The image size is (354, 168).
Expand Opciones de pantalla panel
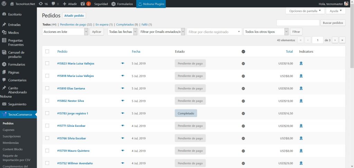(x=305, y=11)
